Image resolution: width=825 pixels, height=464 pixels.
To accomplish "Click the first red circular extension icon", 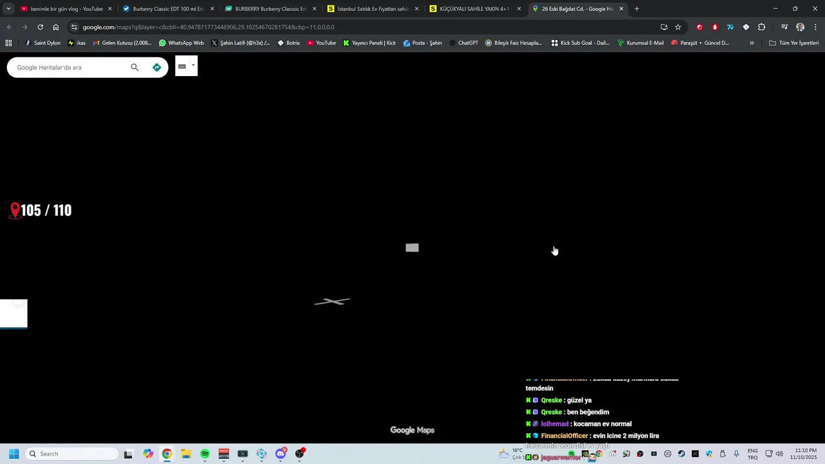I will tap(699, 27).
